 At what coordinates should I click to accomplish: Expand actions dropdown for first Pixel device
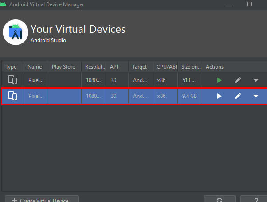pos(256,80)
